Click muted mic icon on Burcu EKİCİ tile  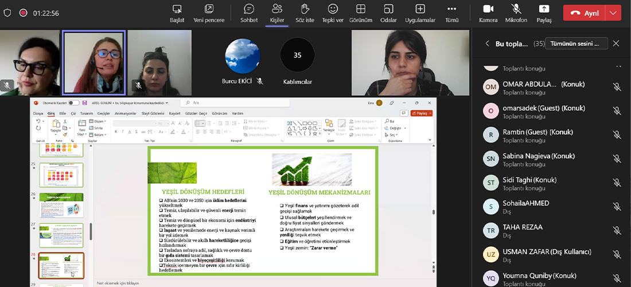(x=260, y=82)
